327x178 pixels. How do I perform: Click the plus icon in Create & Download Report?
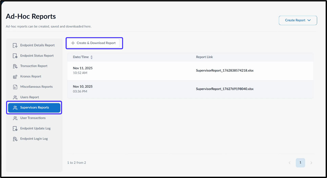coord(73,43)
